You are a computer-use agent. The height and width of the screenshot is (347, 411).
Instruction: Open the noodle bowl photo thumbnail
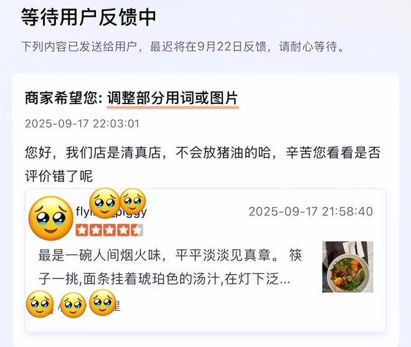click(x=347, y=267)
